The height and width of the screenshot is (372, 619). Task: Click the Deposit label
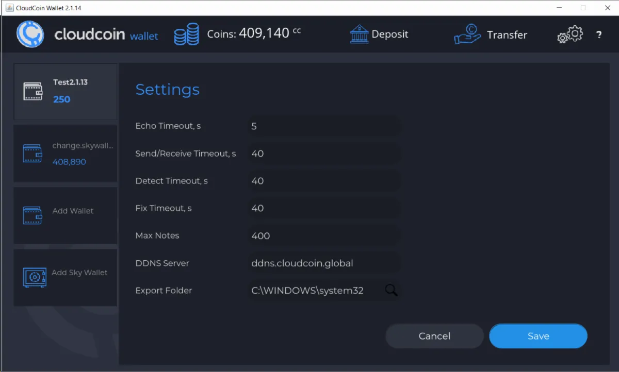pos(390,35)
